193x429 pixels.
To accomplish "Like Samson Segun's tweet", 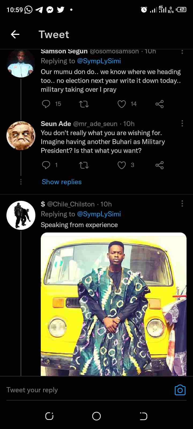I will pyautogui.click(x=122, y=104).
